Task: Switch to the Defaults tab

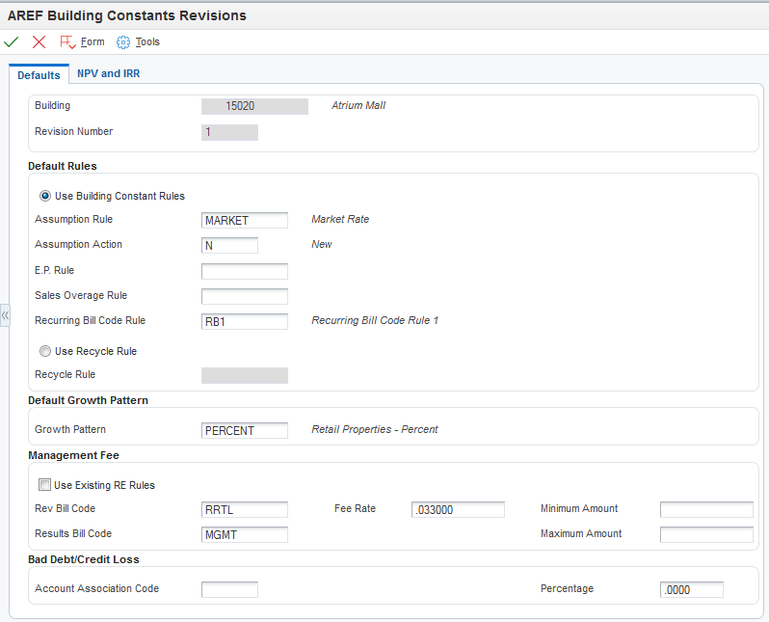Action: coord(39,75)
